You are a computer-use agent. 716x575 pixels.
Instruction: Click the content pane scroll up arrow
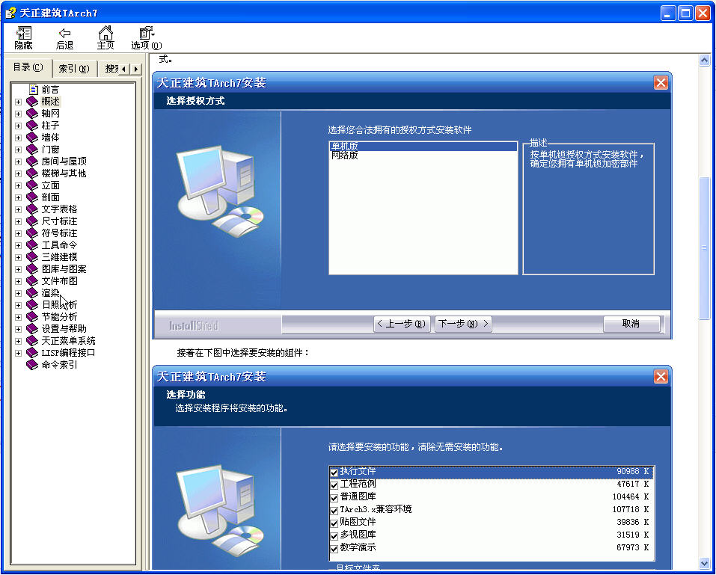tap(704, 60)
